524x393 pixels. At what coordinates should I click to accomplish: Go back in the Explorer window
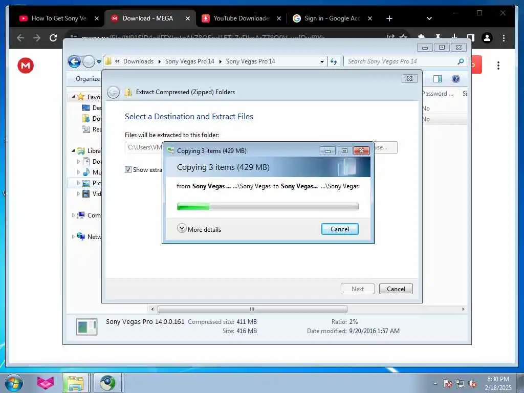coord(74,61)
